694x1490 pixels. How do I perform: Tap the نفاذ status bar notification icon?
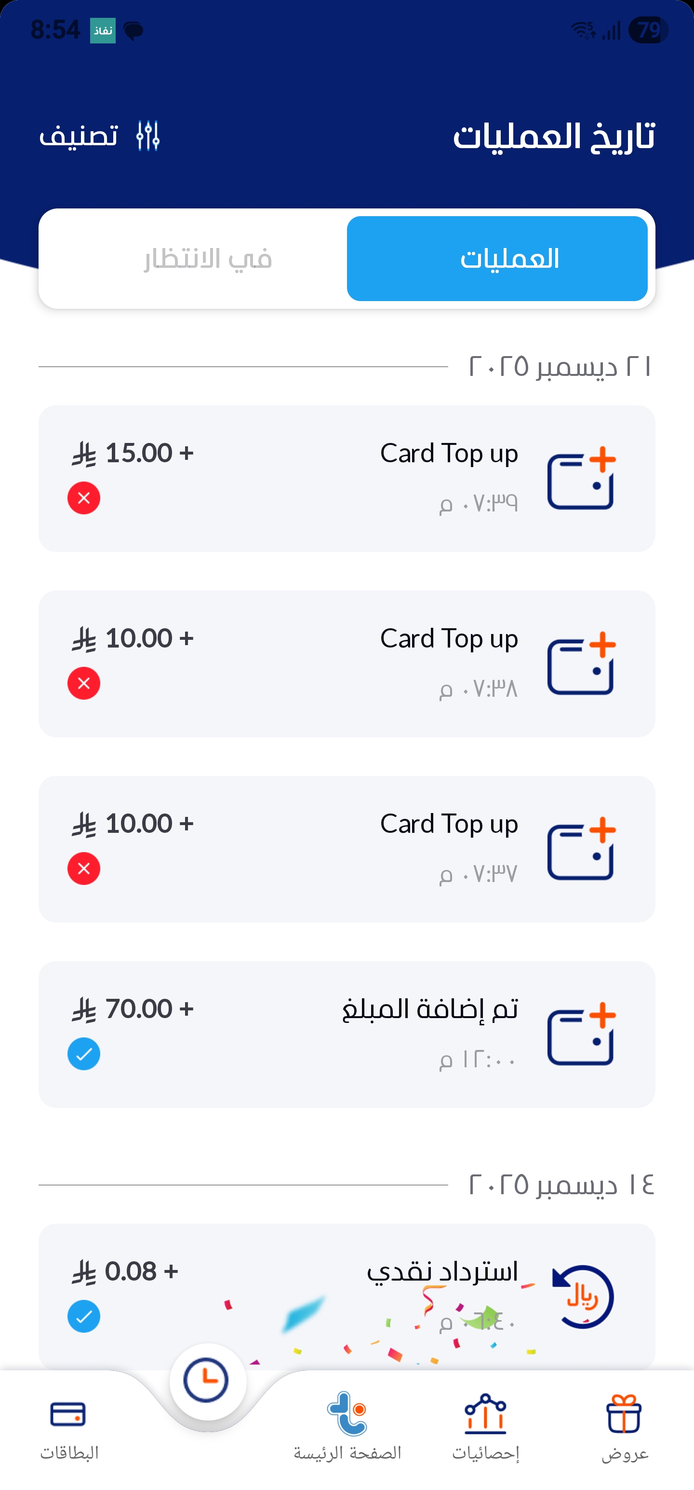103,31
